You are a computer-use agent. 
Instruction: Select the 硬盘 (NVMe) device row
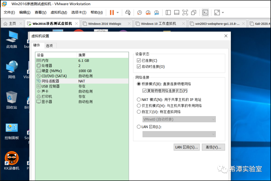[82, 71]
